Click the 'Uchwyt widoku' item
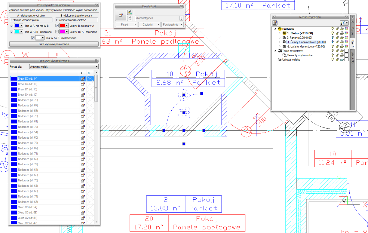The image size is (368, 233). pos(291,60)
